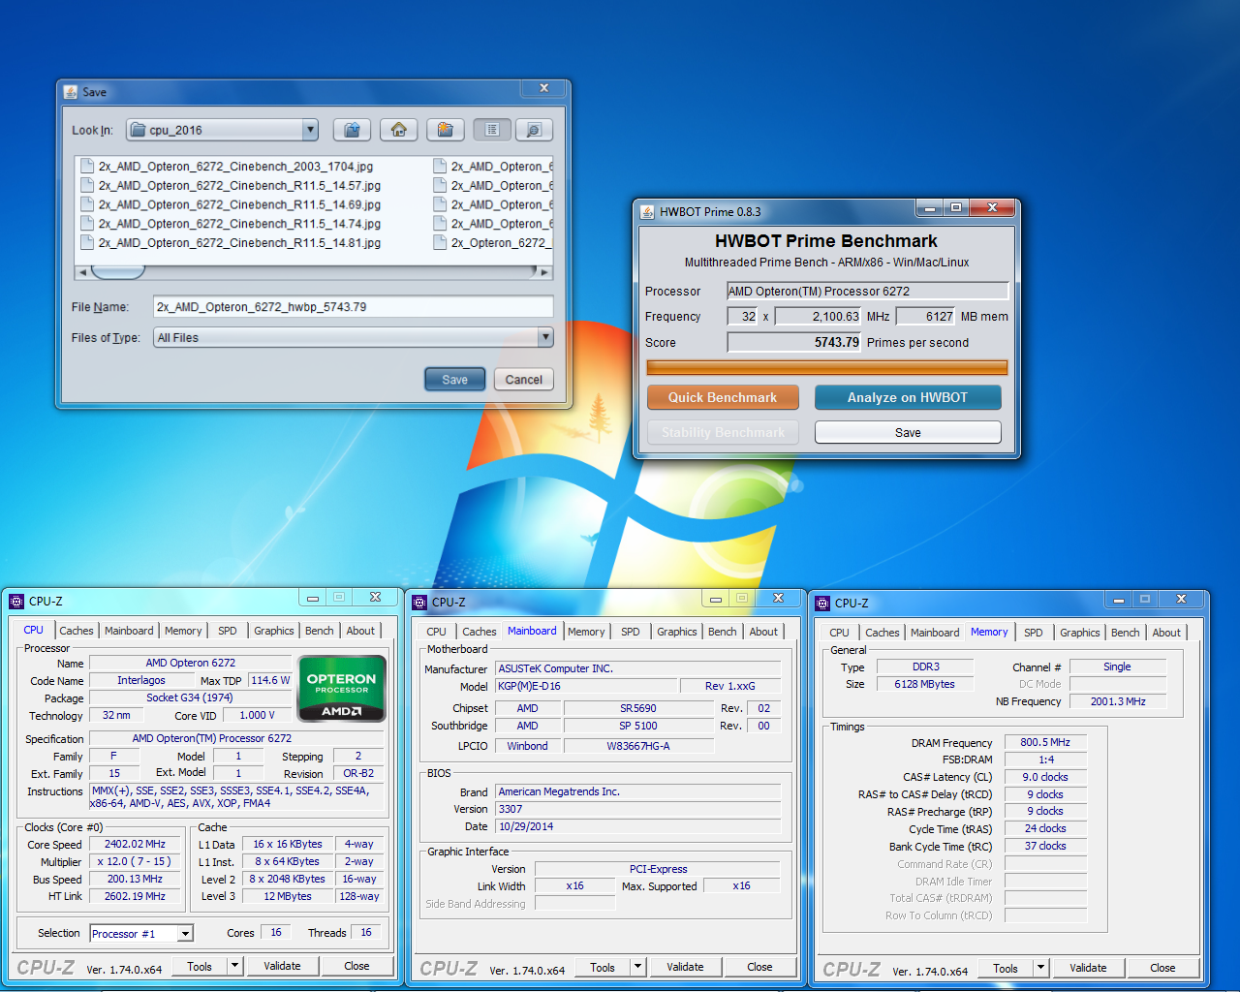Viewport: 1240px width, 992px height.
Task: Click the orange benchmark progress bar
Action: (x=827, y=367)
